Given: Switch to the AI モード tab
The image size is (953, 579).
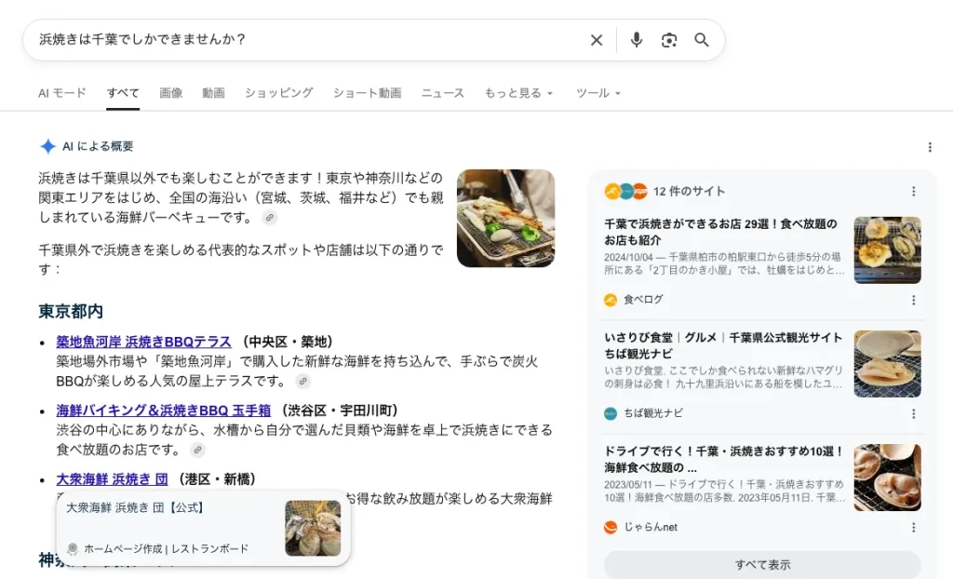Looking at the screenshot, I should pos(62,93).
